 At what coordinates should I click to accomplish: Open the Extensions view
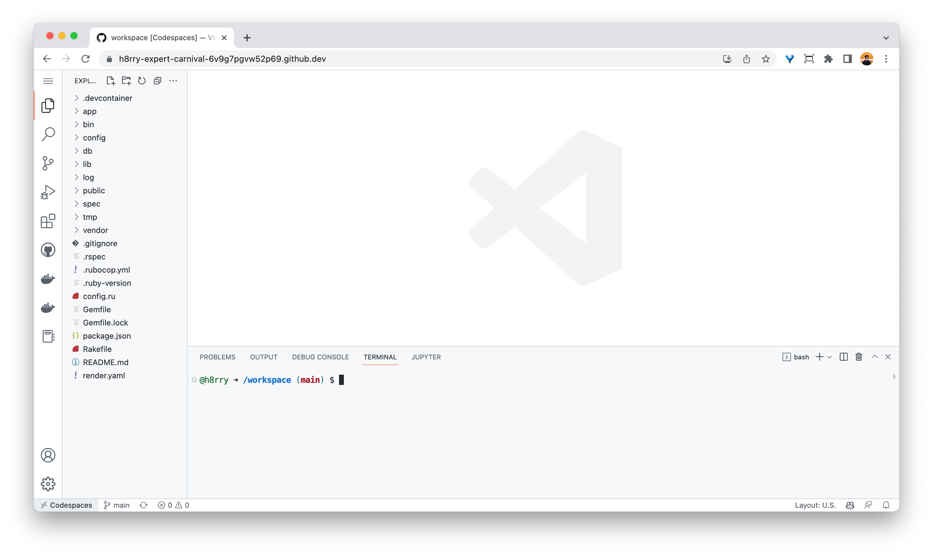coord(48,221)
